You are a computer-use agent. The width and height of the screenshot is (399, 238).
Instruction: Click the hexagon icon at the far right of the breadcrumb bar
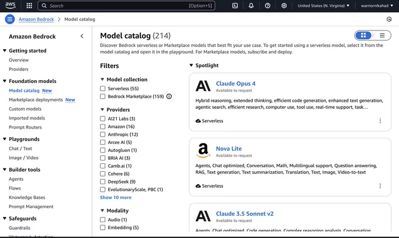(x=389, y=19)
